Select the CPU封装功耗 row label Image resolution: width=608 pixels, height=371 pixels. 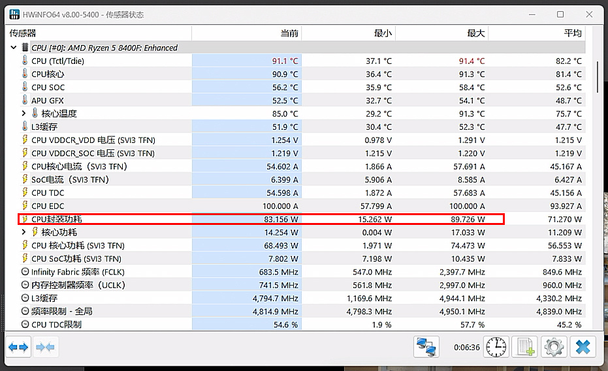point(57,219)
